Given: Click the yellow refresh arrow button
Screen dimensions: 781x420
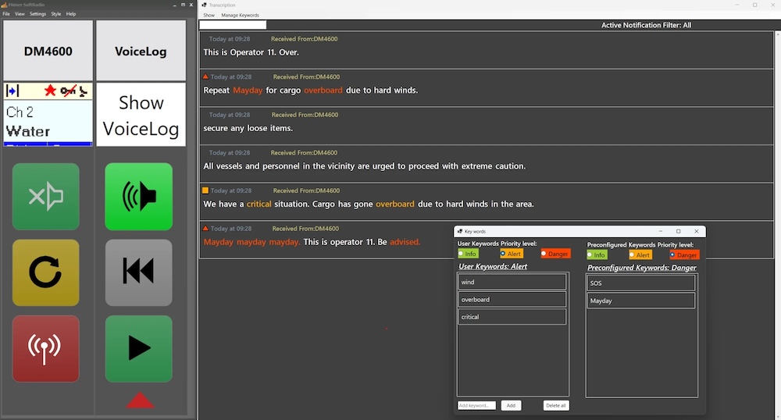Looking at the screenshot, I should pyautogui.click(x=46, y=272).
